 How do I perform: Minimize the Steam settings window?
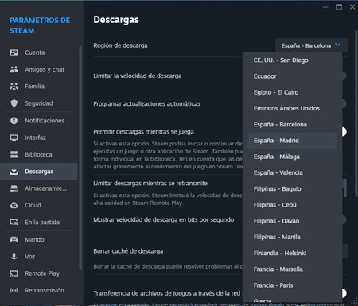coord(325,7)
